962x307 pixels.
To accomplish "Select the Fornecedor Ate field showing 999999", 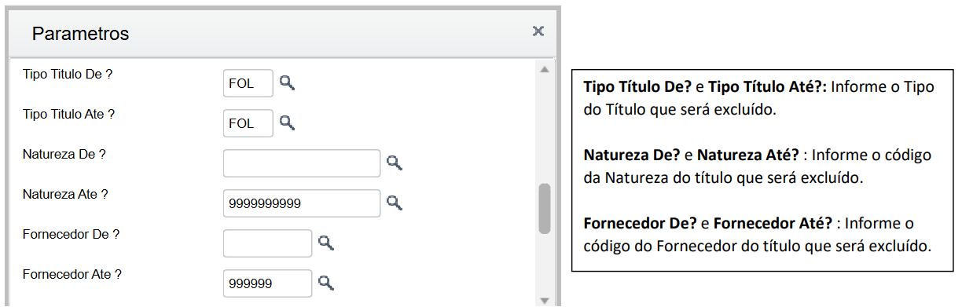I will pos(268,283).
